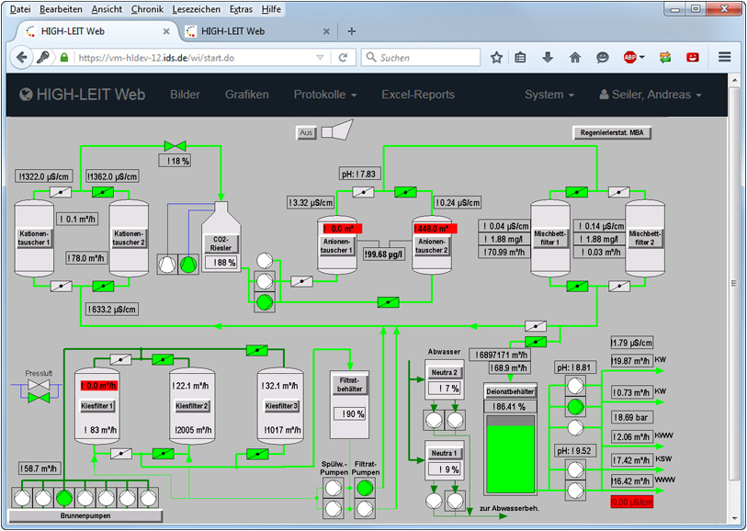747x531 pixels.
Task: Open the Firefox hamburger menu
Action: coord(724,57)
